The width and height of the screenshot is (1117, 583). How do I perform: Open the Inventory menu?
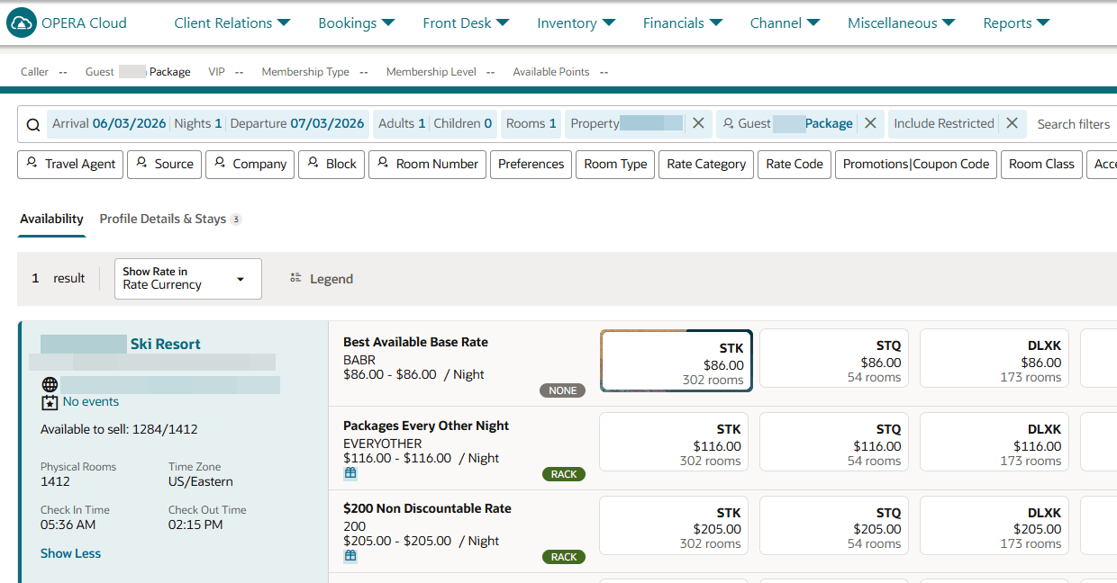point(576,23)
